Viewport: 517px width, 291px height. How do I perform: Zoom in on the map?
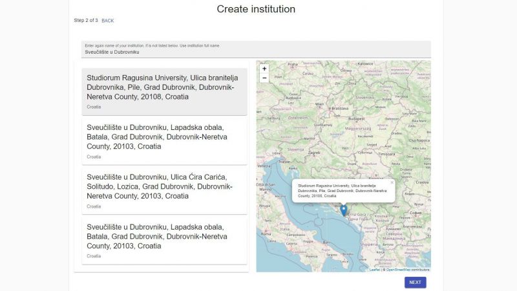(264, 69)
